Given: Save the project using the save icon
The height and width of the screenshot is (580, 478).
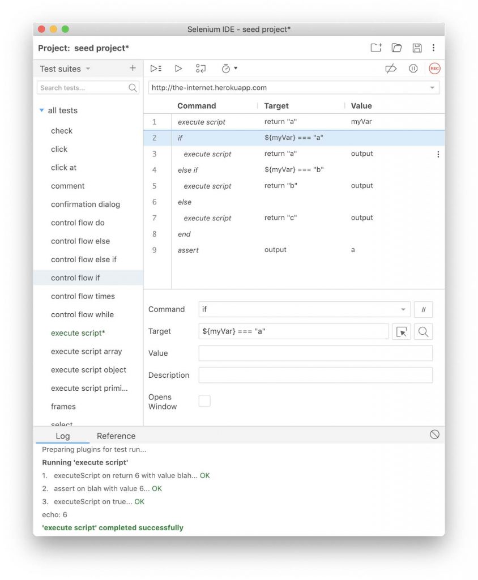Looking at the screenshot, I should [417, 48].
